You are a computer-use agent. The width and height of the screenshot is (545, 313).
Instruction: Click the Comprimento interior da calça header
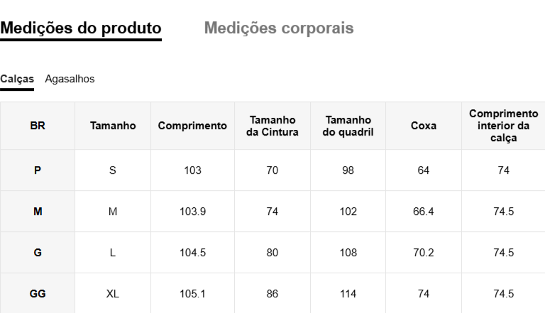pos(503,126)
